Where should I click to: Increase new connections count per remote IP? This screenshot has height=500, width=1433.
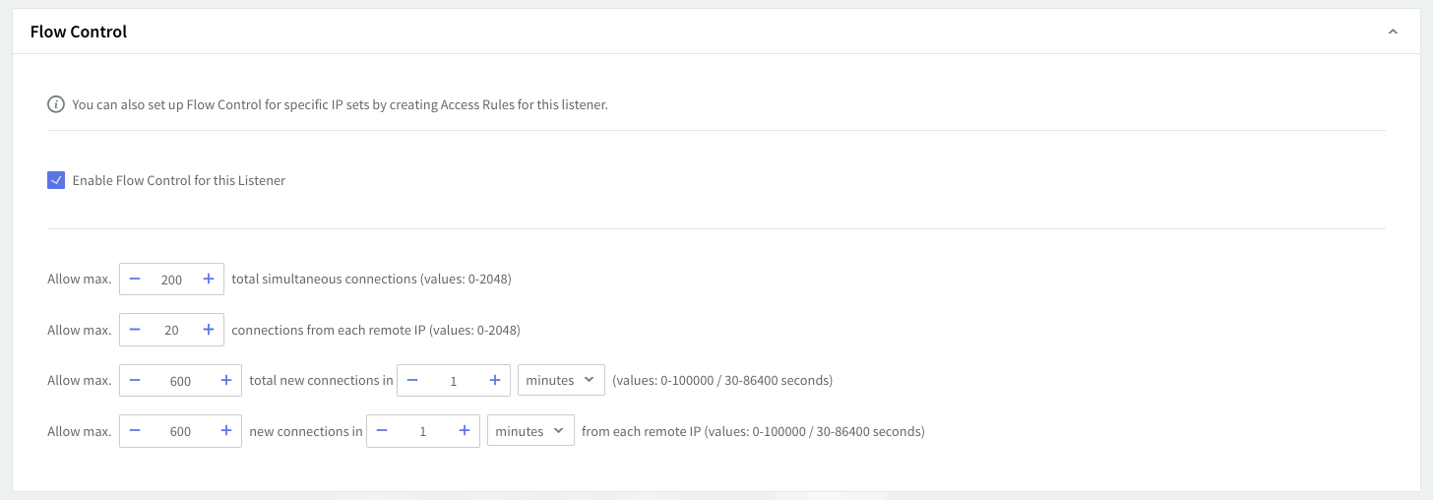click(226, 431)
